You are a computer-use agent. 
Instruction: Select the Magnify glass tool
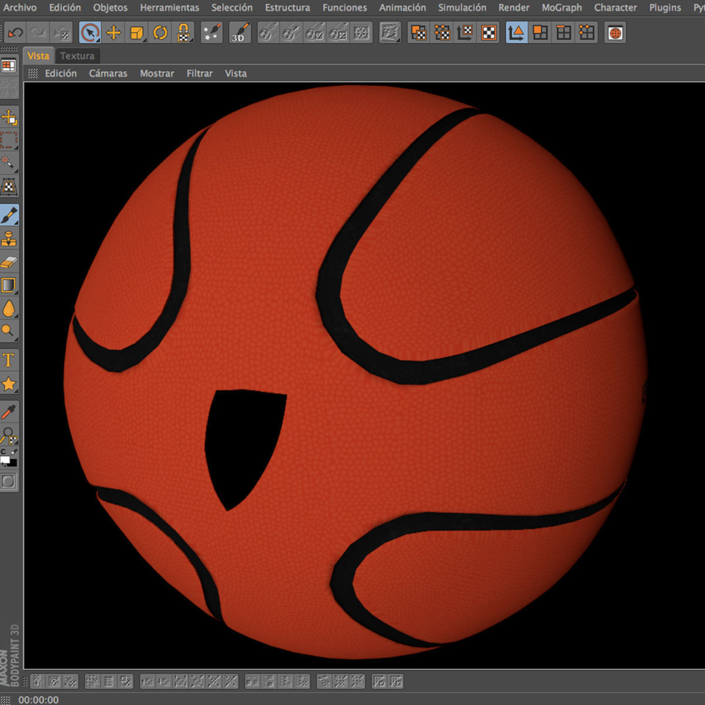[x=9, y=331]
